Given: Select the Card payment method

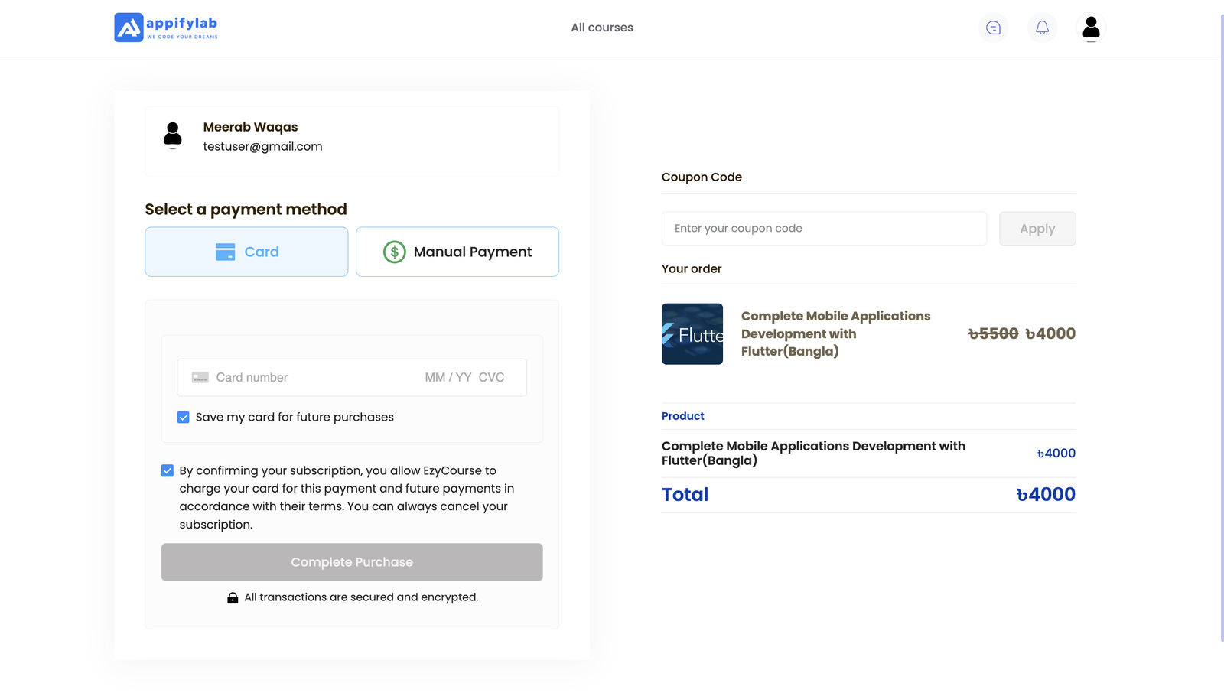Looking at the screenshot, I should click(x=246, y=252).
